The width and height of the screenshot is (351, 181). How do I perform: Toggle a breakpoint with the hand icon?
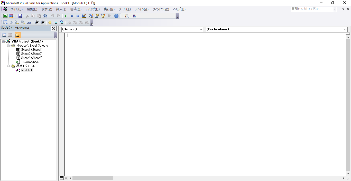[50, 23]
